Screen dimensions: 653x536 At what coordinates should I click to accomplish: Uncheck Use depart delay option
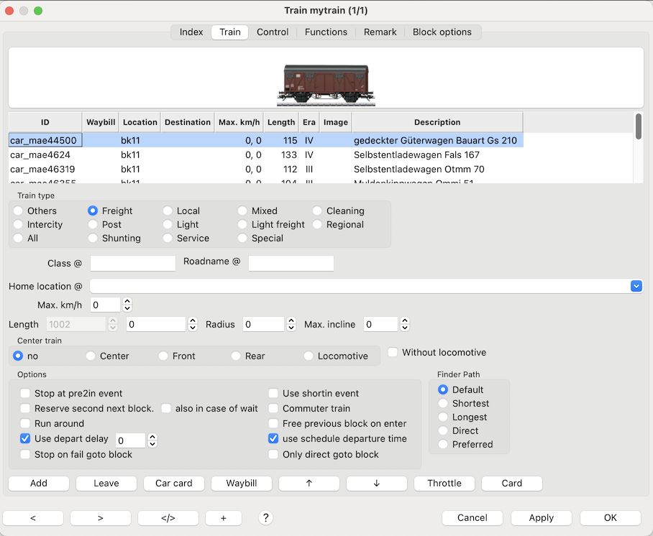26,438
